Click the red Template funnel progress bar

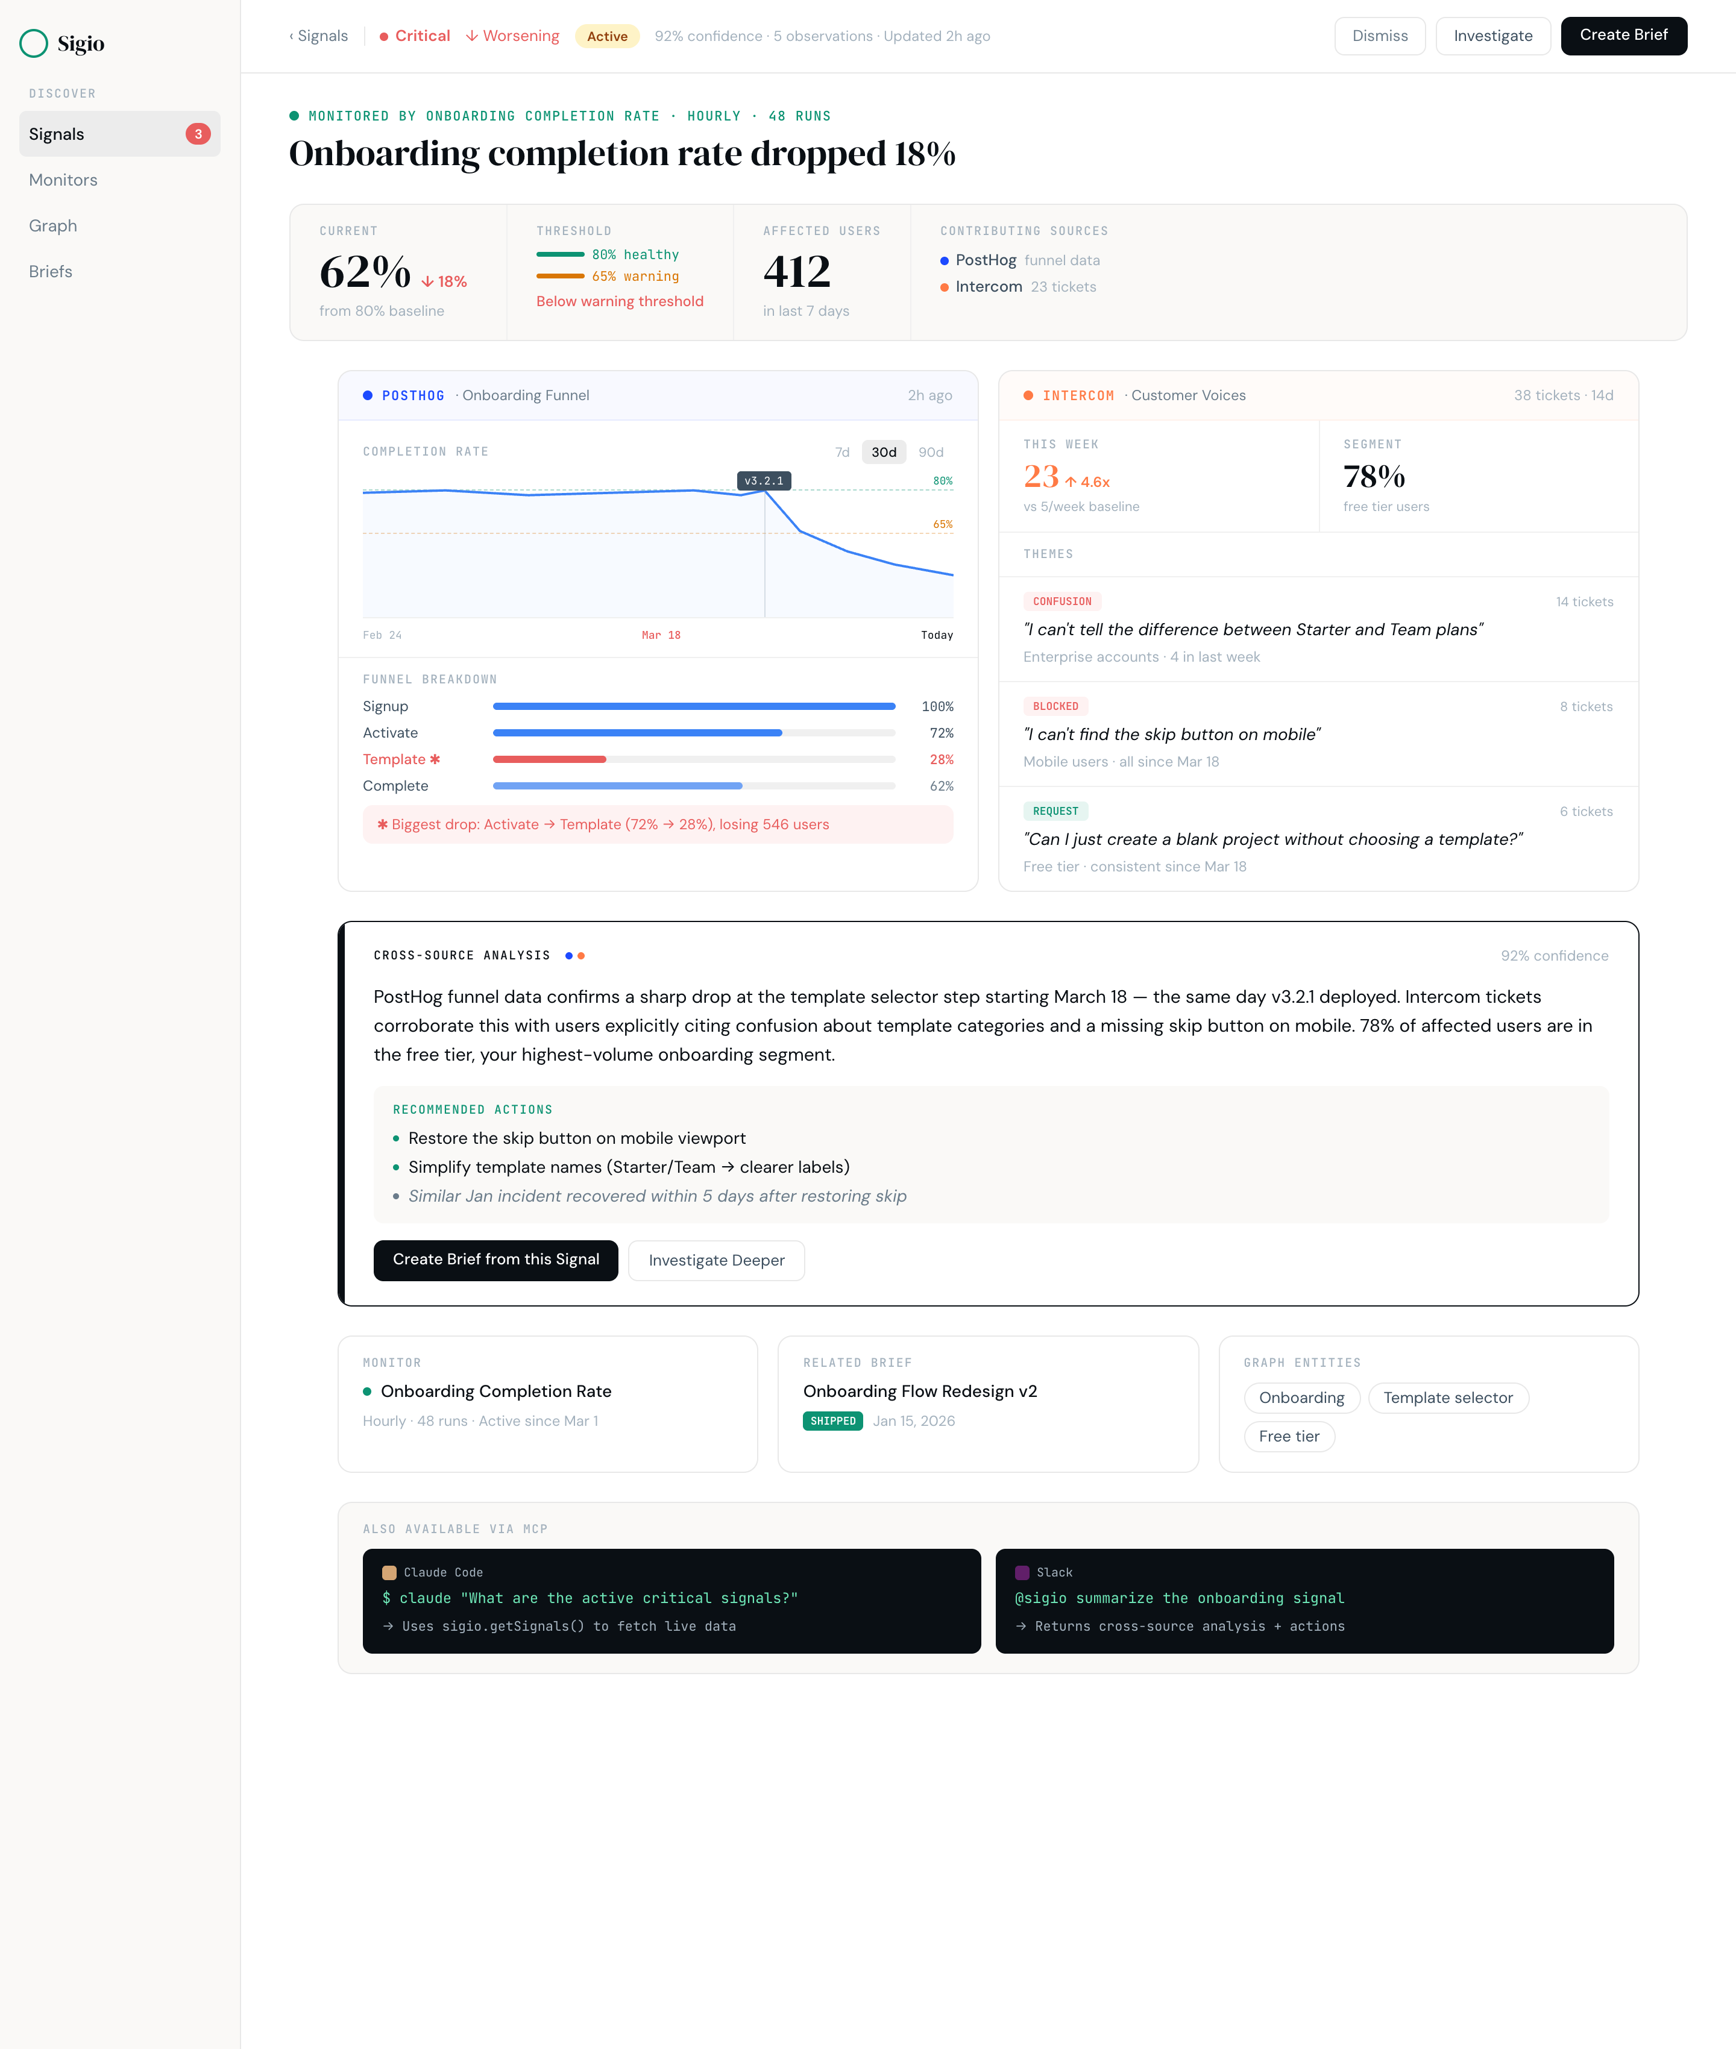pyautogui.click(x=549, y=758)
